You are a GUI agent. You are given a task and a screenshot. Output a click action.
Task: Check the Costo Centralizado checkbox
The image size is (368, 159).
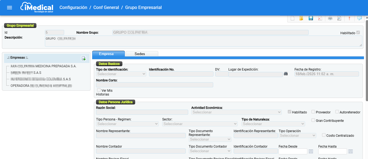click(x=324, y=135)
